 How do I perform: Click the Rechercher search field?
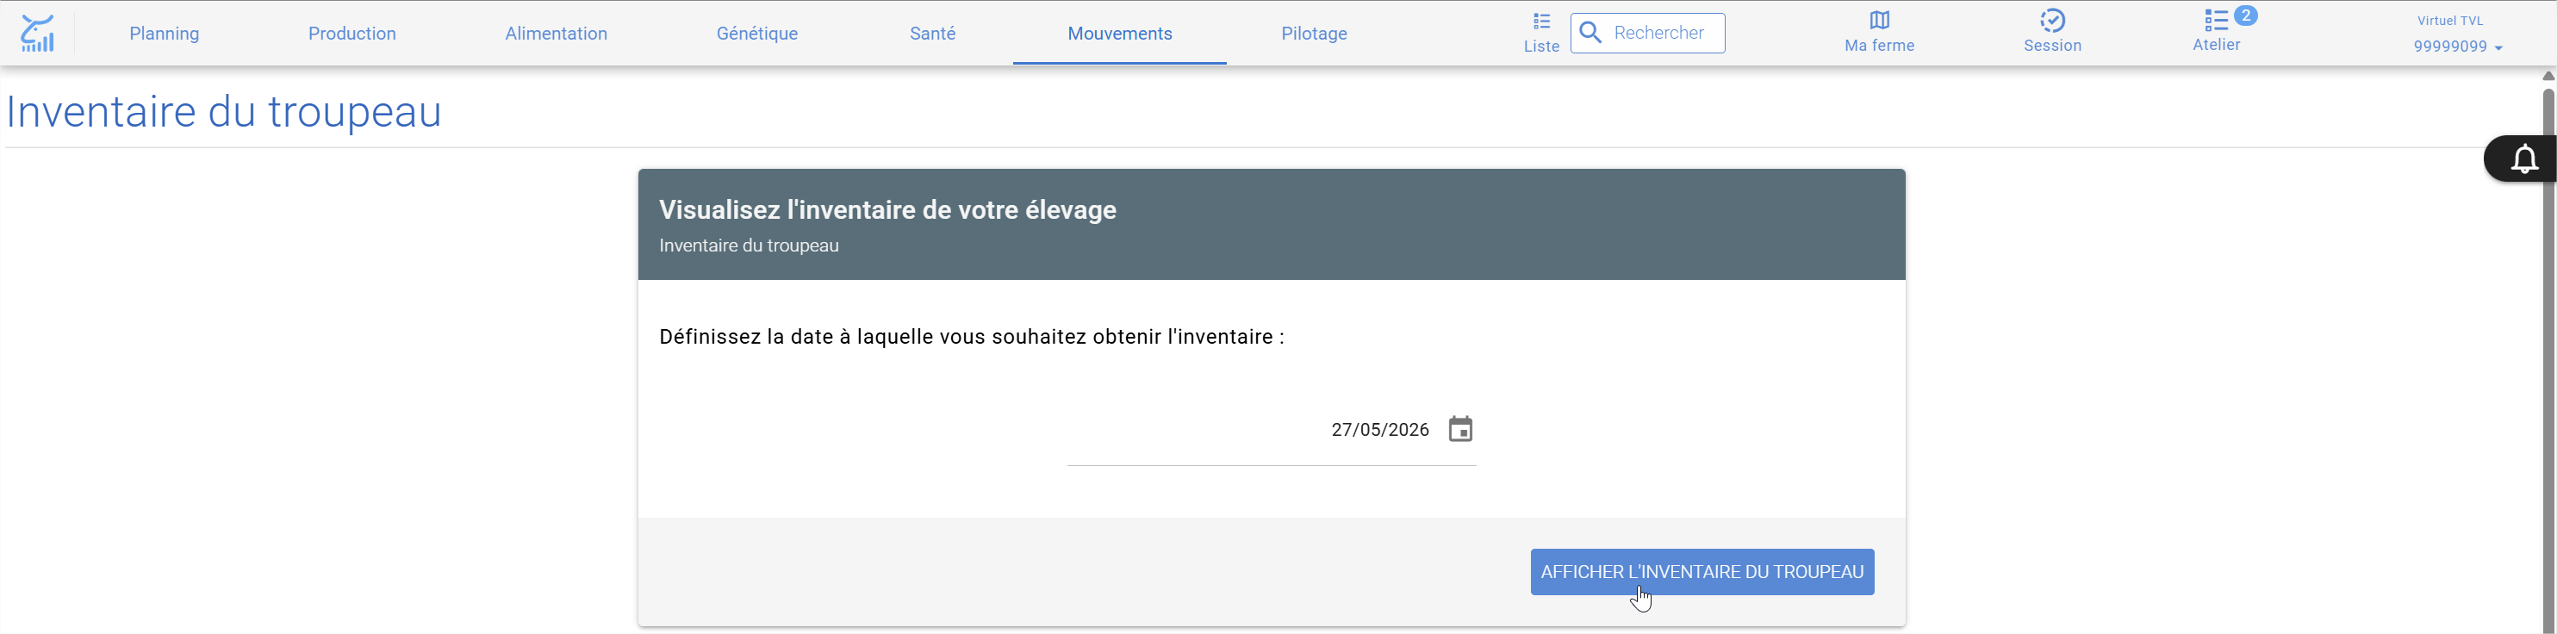coord(1648,33)
